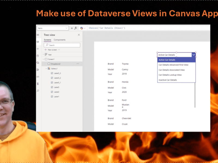Open the Copilot formula assistant dropdown
The width and height of the screenshot is (218, 163).
tap(83, 28)
